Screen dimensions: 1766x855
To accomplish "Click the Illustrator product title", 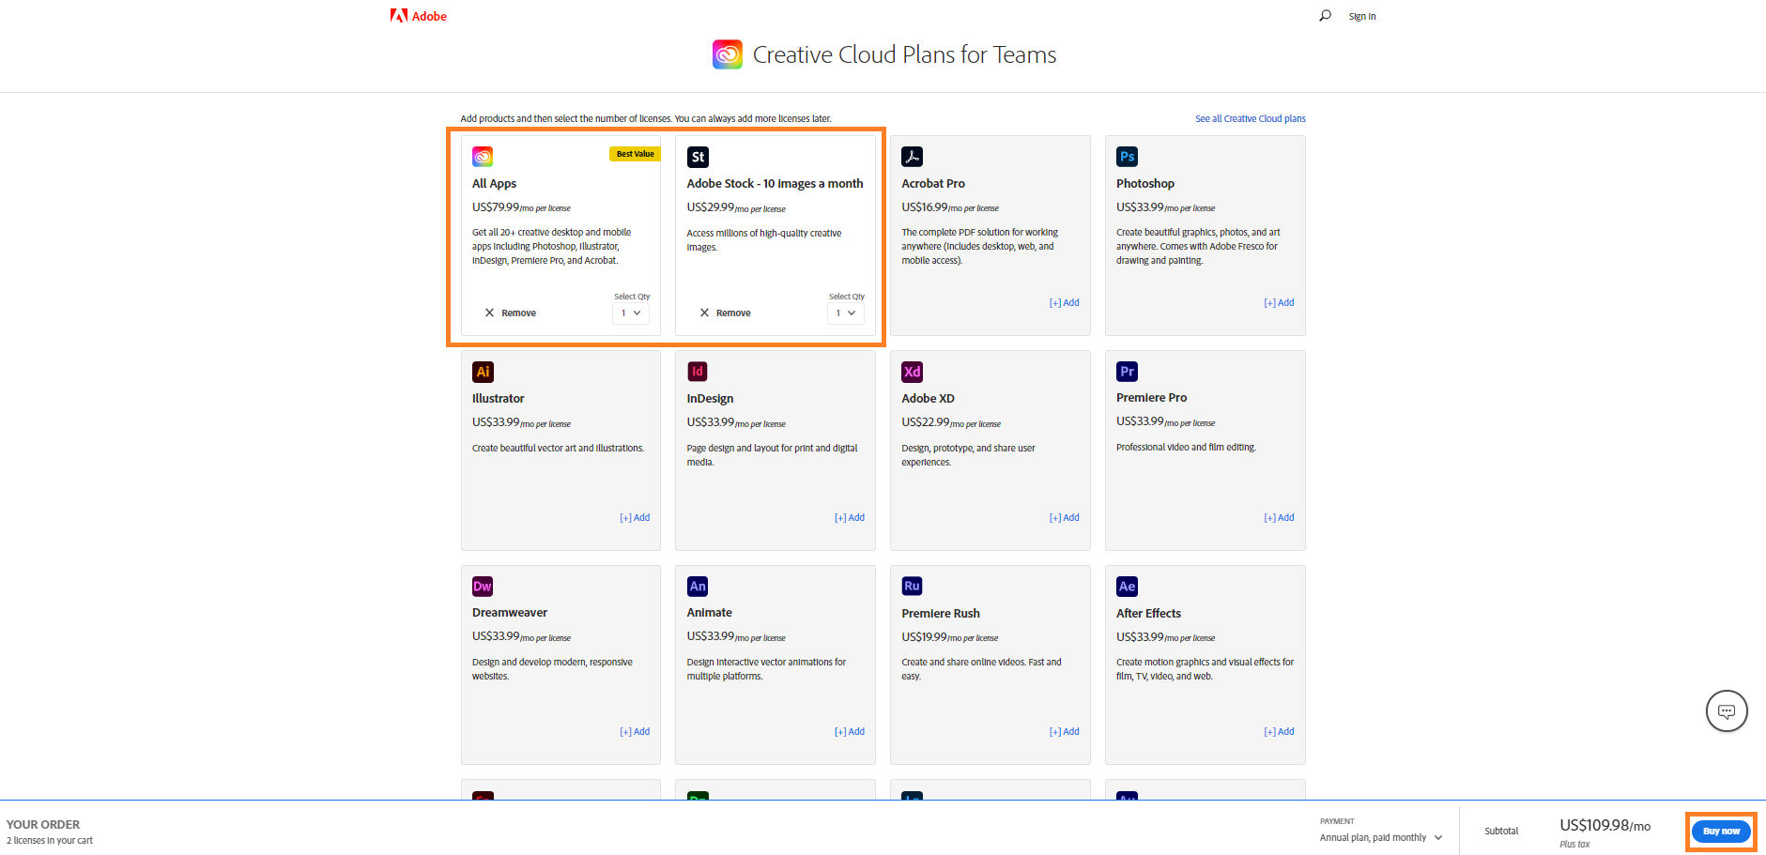I will tap(499, 399).
